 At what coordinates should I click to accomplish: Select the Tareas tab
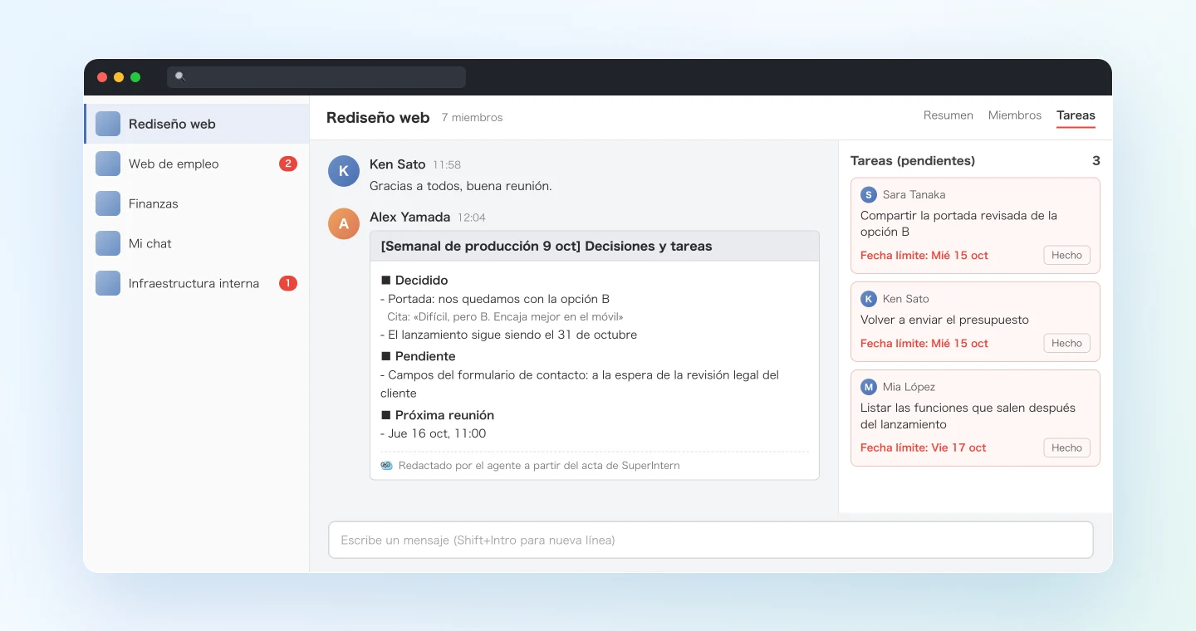pos(1076,115)
